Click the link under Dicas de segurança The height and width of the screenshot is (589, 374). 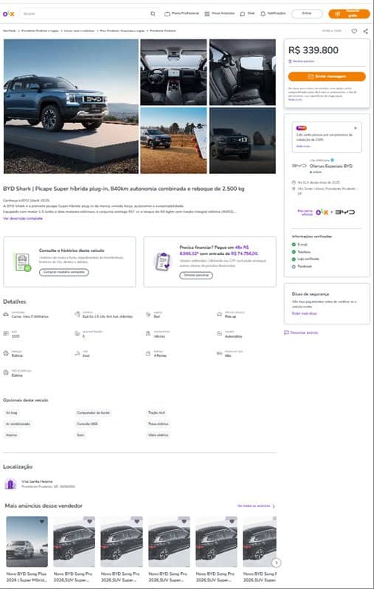click(305, 313)
